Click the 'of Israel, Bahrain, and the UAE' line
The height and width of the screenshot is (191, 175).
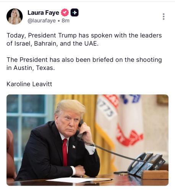point(53,44)
